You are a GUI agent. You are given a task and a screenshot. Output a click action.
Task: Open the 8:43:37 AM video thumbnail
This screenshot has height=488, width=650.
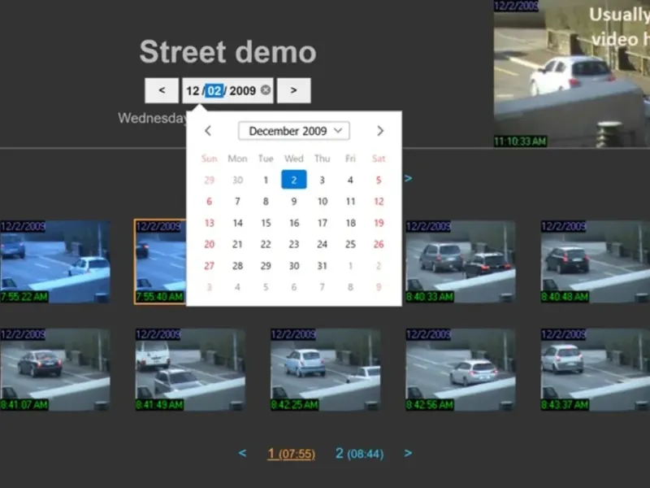(x=596, y=370)
